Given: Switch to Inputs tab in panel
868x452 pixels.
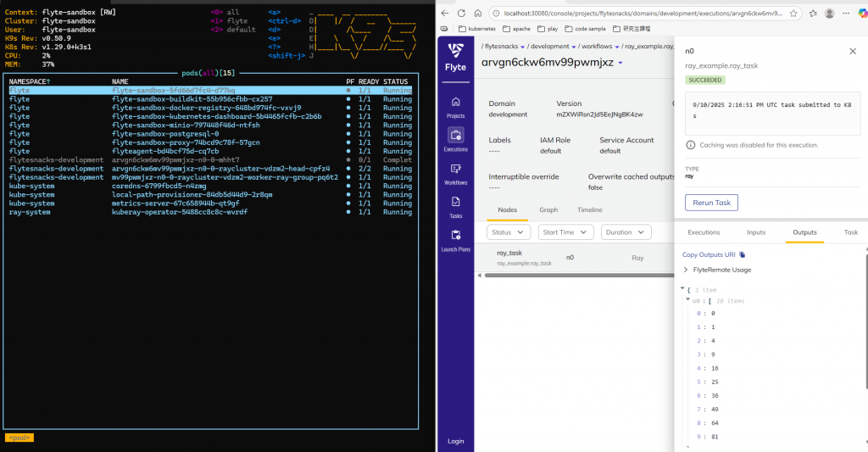Looking at the screenshot, I should [755, 232].
